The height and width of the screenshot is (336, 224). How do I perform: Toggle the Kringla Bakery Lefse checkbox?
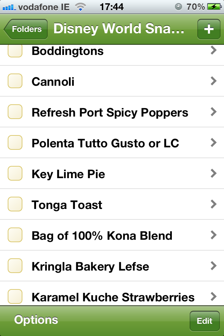[x=15, y=266]
